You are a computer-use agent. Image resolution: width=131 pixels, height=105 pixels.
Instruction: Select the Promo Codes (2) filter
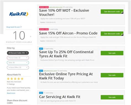(18, 58)
